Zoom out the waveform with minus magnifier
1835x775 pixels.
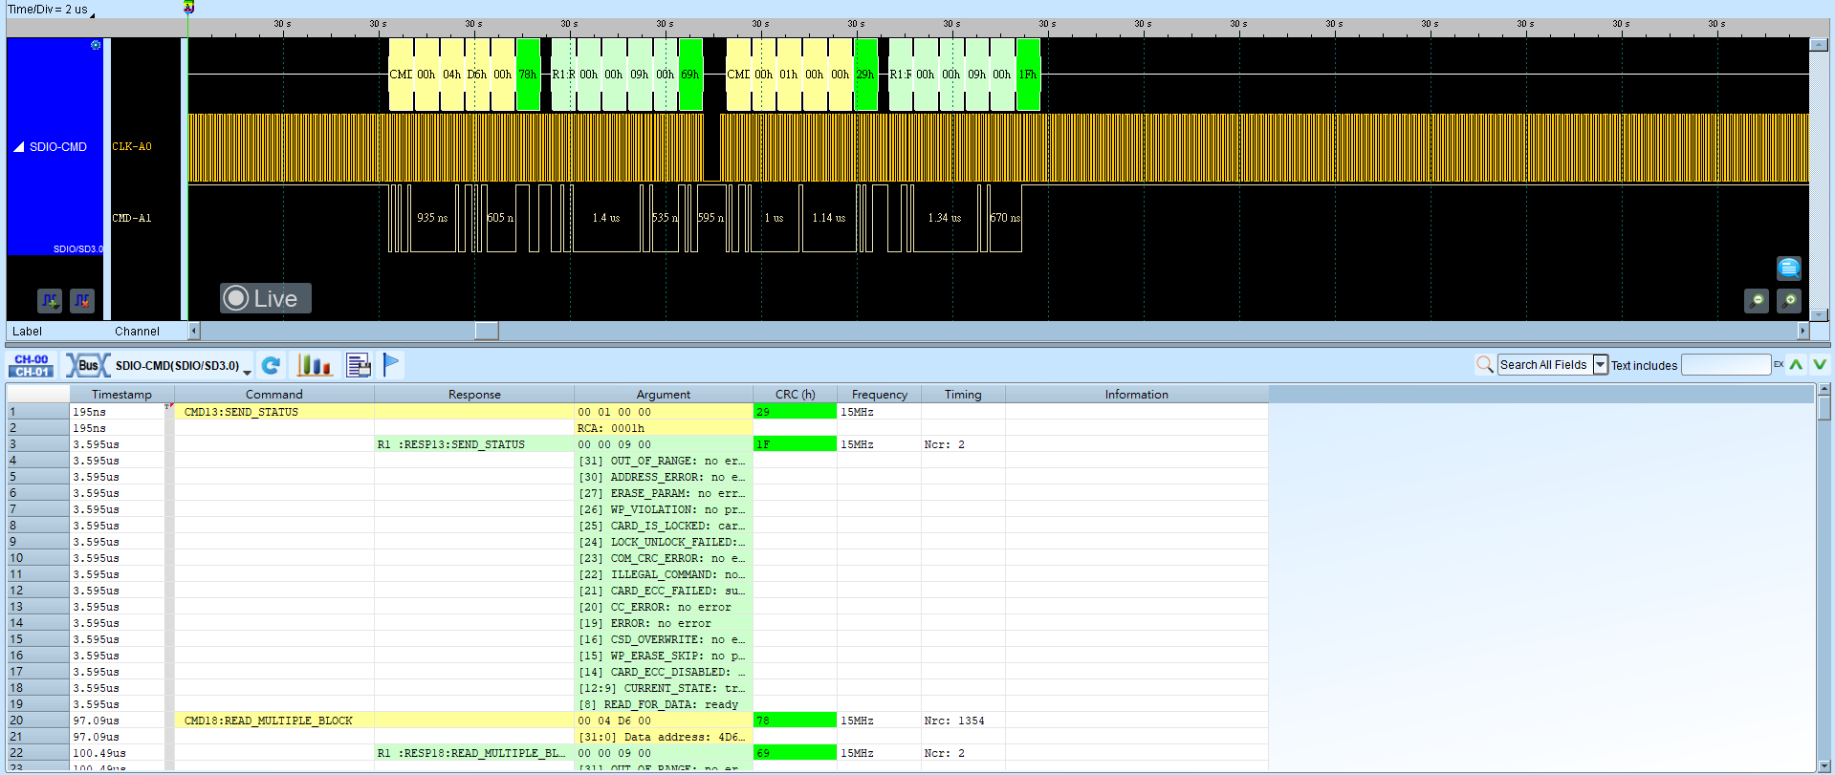coord(1757,301)
